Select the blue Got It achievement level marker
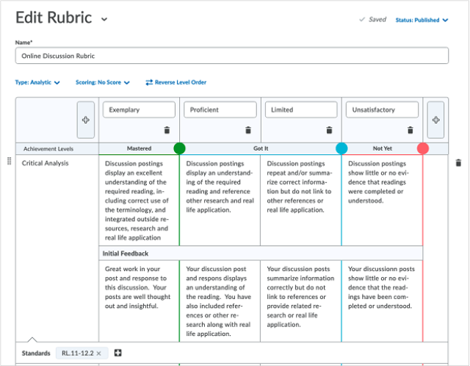Viewport: 470px width, 366px height. (341, 148)
